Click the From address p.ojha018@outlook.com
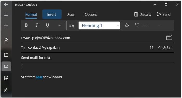 coord(51,38)
